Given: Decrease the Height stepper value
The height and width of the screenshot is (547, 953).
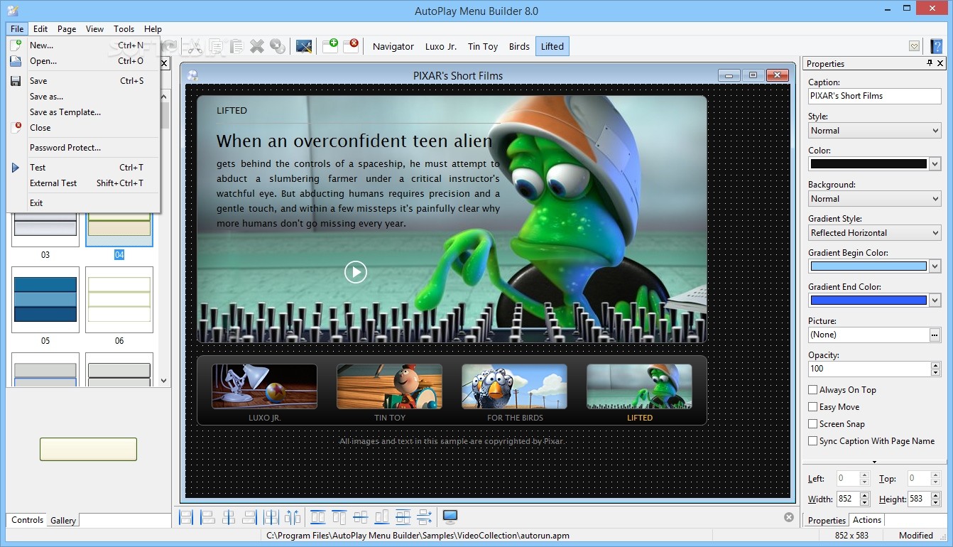Looking at the screenshot, I should point(935,503).
